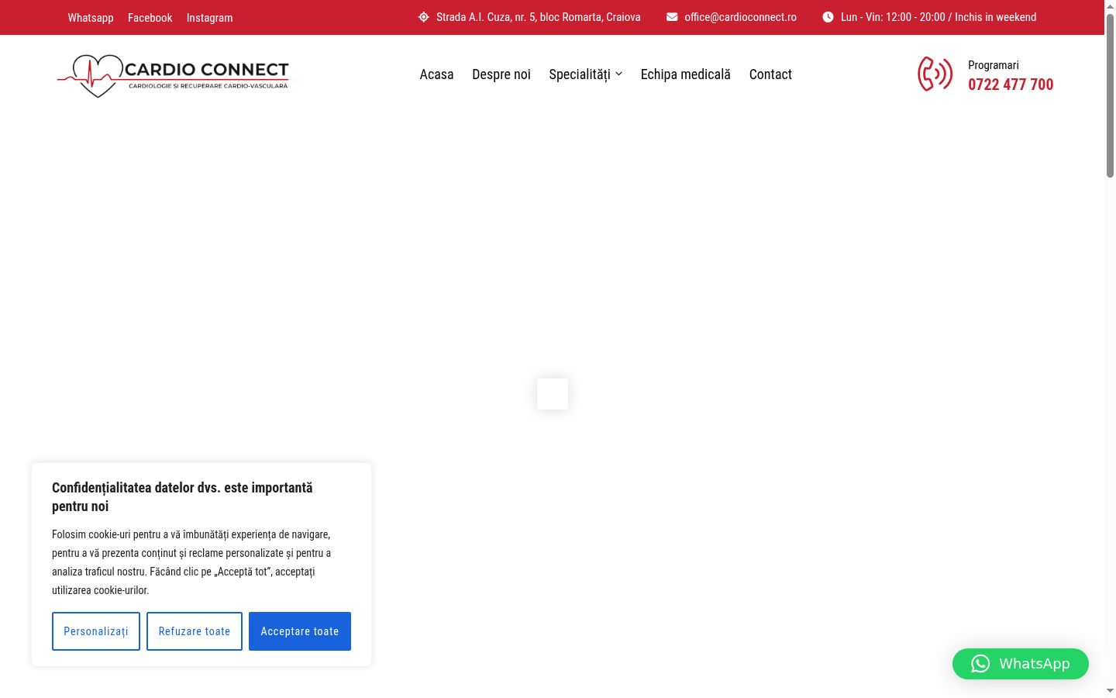Open the green WhatsApp floating button

pyautogui.click(x=1021, y=664)
